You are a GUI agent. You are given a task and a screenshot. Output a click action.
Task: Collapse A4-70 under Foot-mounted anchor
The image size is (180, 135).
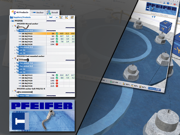coord(15,72)
